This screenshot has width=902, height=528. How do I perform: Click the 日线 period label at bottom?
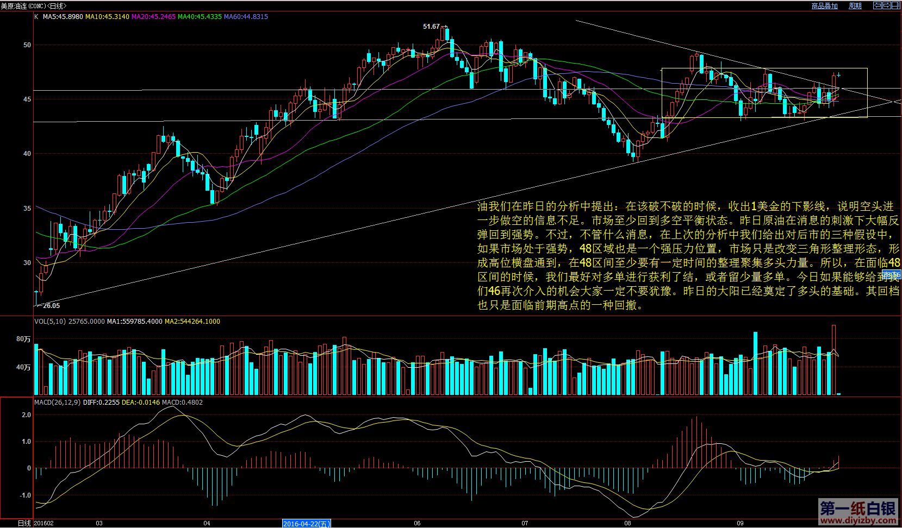click(24, 524)
